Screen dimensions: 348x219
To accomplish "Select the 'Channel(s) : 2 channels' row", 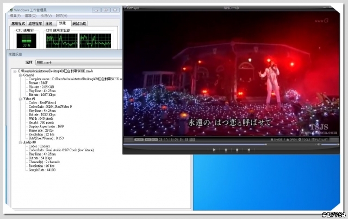I will point(44,162).
